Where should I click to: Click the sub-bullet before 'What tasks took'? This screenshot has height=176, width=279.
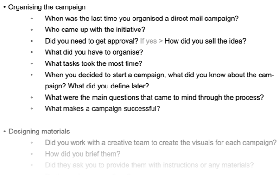(x=32, y=63)
